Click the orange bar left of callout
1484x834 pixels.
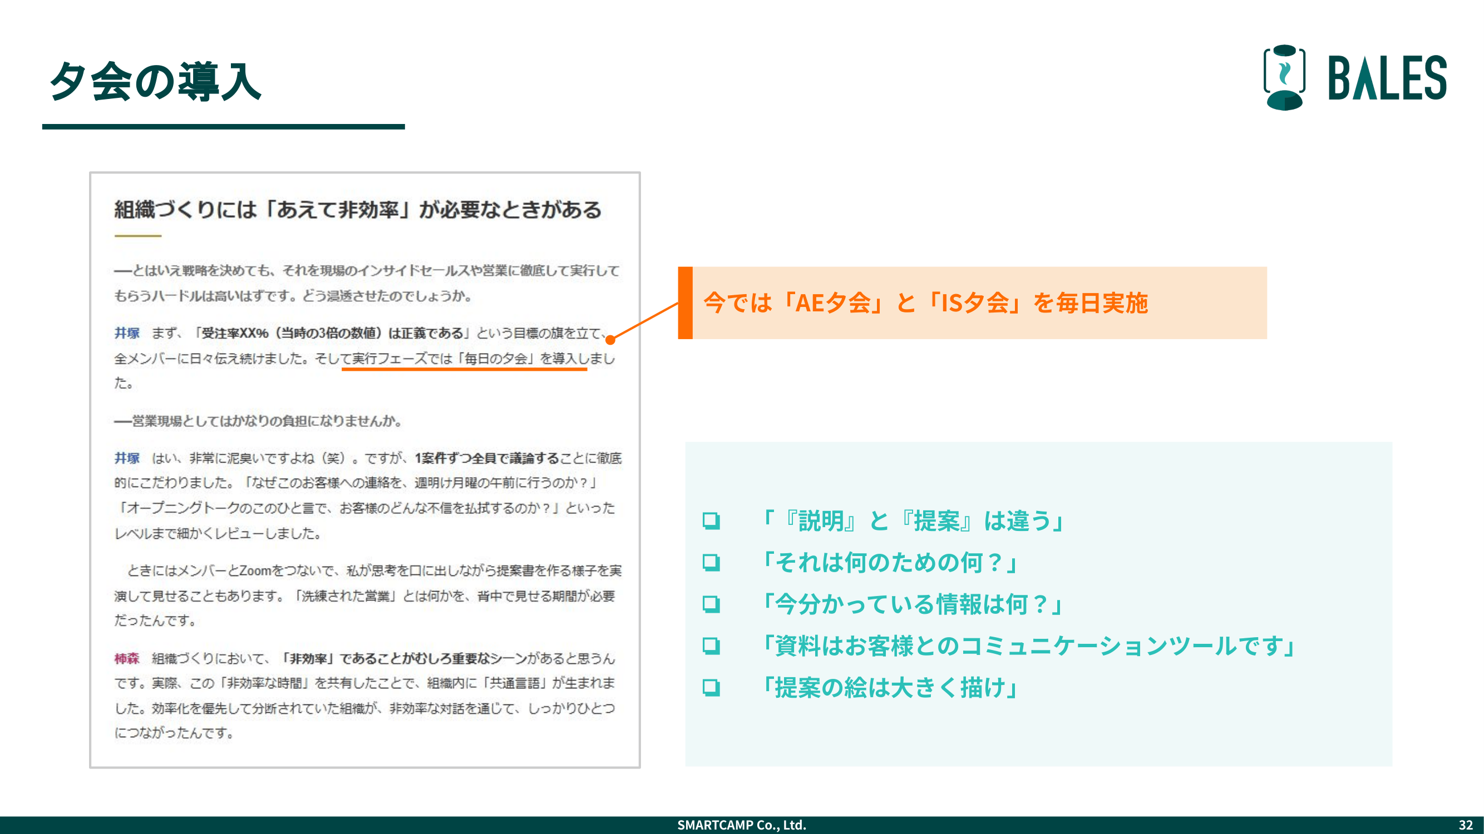click(x=685, y=303)
